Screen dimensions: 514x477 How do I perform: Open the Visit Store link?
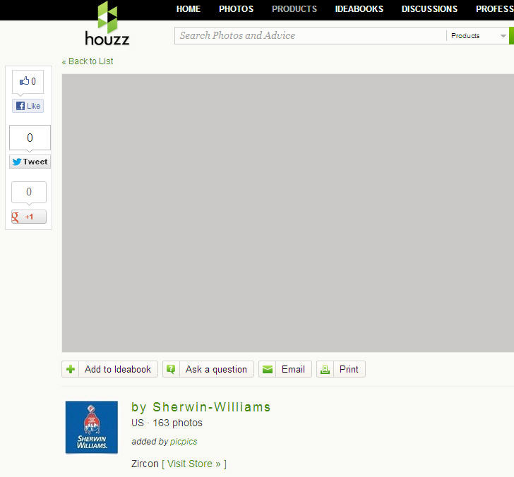[x=194, y=464]
